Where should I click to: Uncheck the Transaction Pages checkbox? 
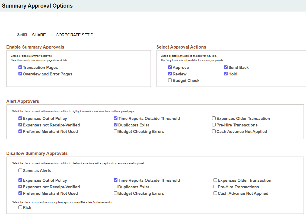pyautogui.click(x=20, y=67)
